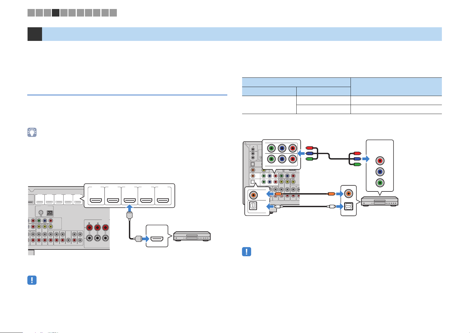470x333 pixels.
Task: Click the red jack in the bottom row of the component callout
Action: pyautogui.click(x=293, y=159)
